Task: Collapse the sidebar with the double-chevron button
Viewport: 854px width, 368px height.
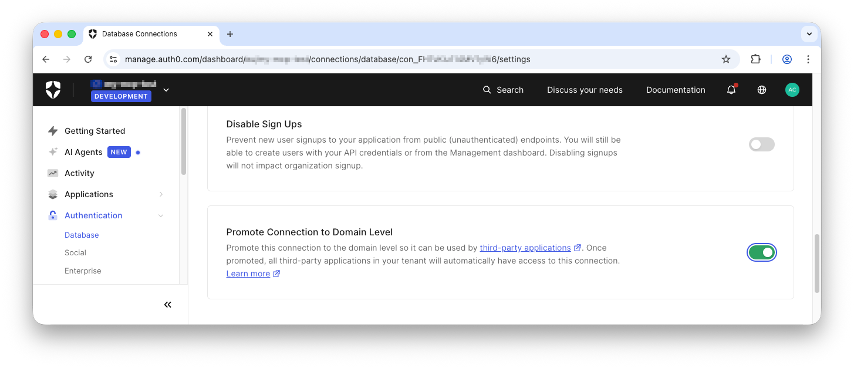Action: 167,304
